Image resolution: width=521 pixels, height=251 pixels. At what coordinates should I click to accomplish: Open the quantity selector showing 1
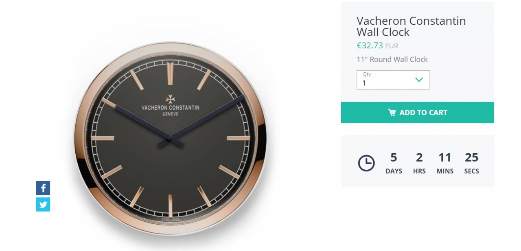tap(393, 80)
